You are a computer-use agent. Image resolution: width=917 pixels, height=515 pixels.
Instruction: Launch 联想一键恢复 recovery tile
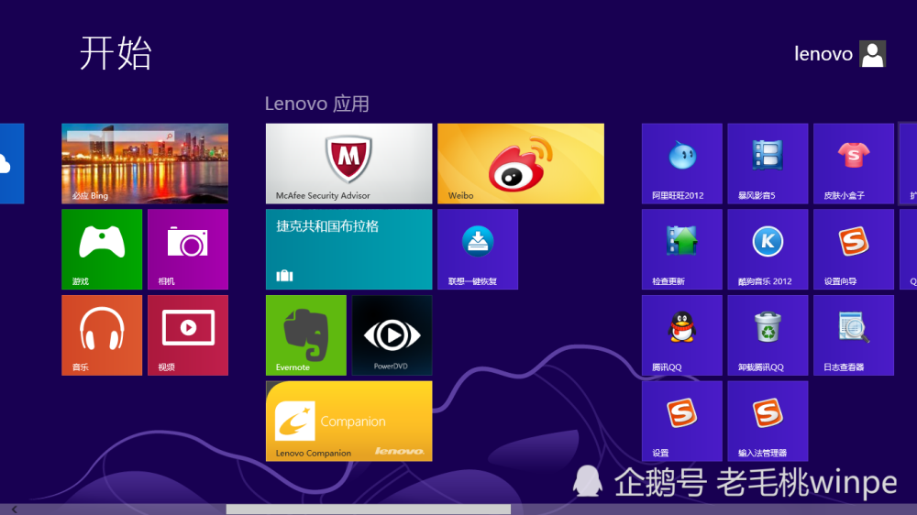[x=478, y=249]
